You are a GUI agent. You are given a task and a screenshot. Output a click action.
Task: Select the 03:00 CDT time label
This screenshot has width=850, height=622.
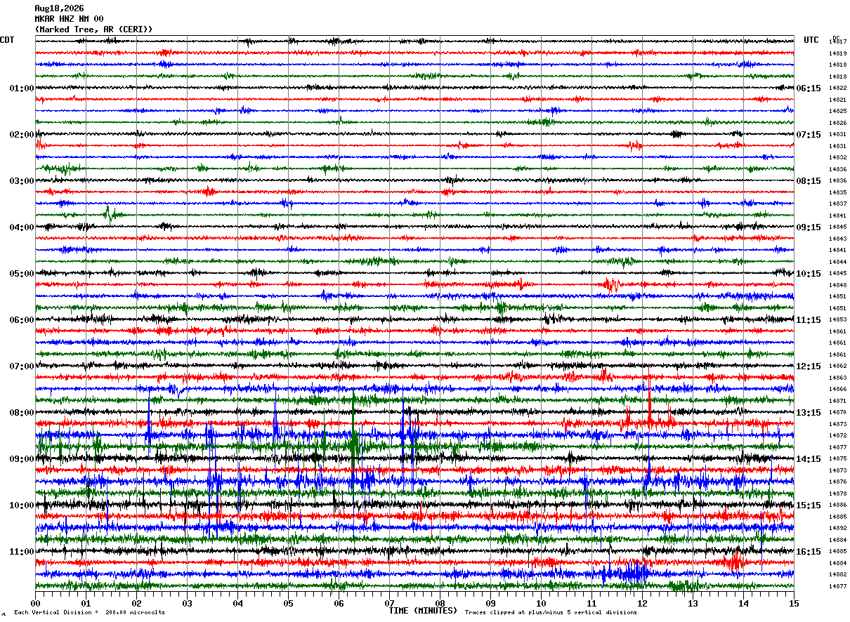21,181
